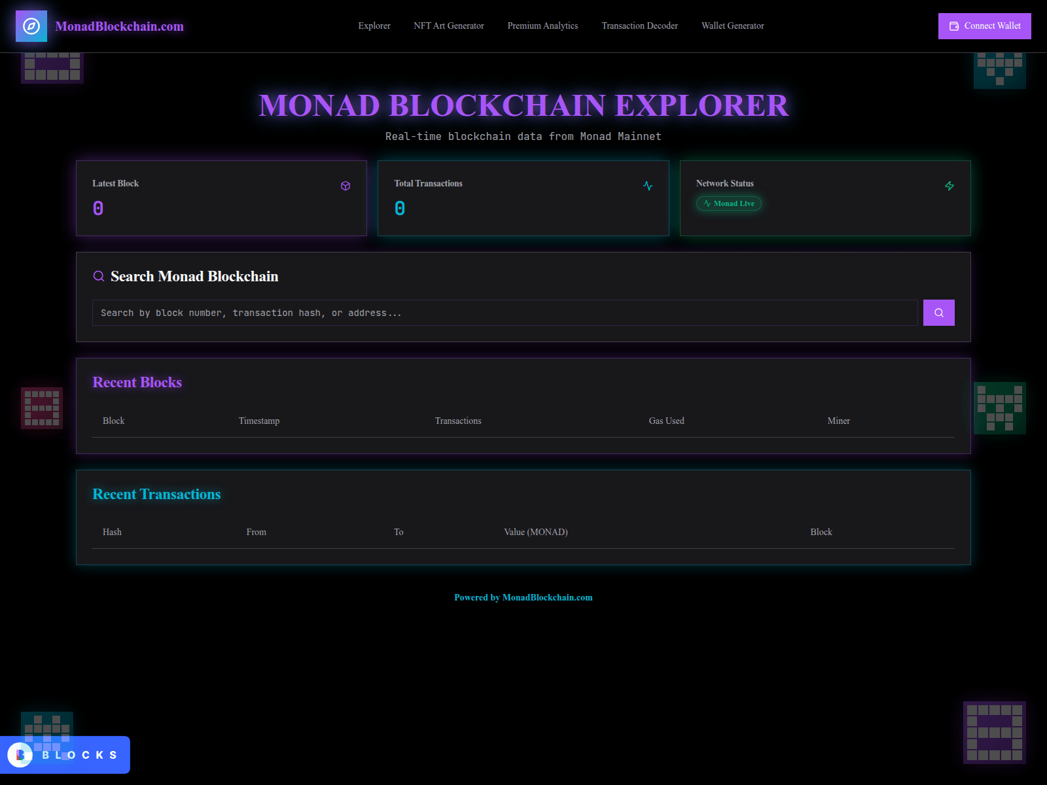This screenshot has height=785, width=1047.
Task: Click the To column header
Action: (399, 532)
